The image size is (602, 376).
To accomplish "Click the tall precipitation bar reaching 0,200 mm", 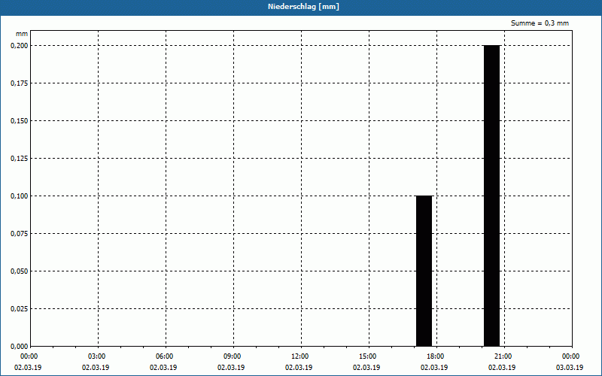I will click(x=492, y=196).
